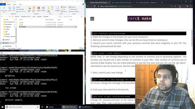The height and width of the screenshot is (109, 195).
Task: Reload the Chrome page
Action: [x=94, y=6]
